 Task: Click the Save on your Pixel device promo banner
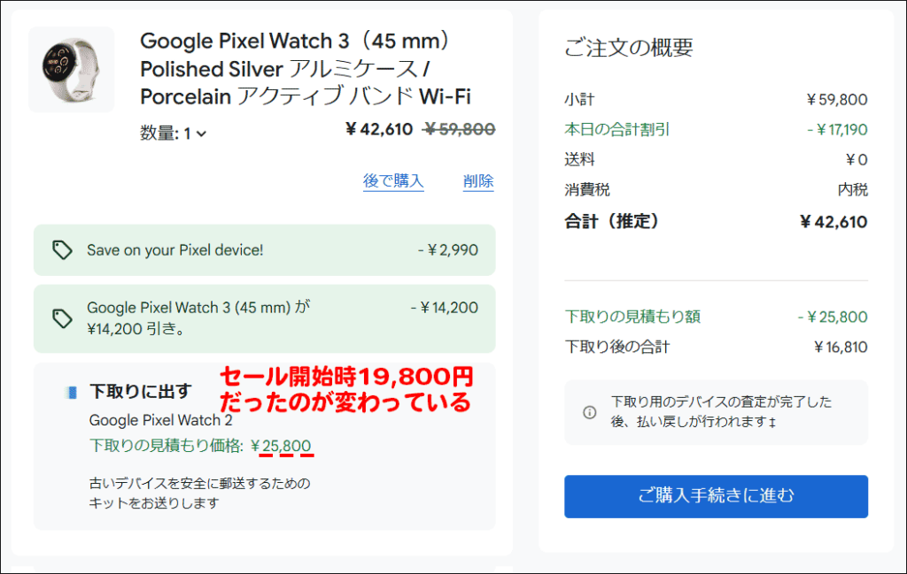264,250
